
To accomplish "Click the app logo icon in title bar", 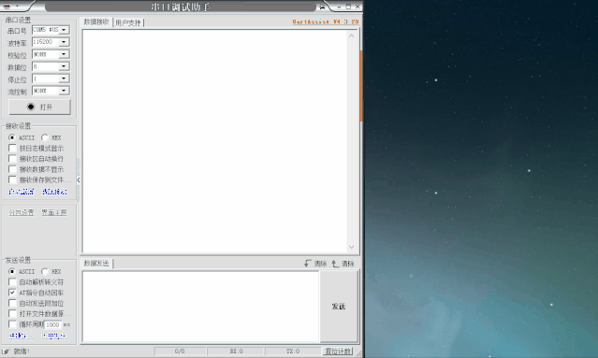I will [x=7, y=7].
